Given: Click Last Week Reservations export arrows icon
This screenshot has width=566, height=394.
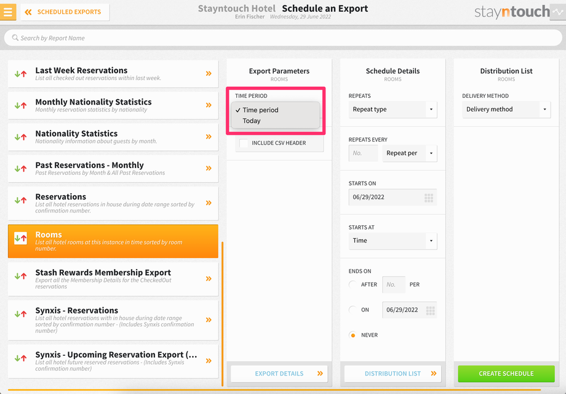Looking at the screenshot, I should pyautogui.click(x=20, y=74).
